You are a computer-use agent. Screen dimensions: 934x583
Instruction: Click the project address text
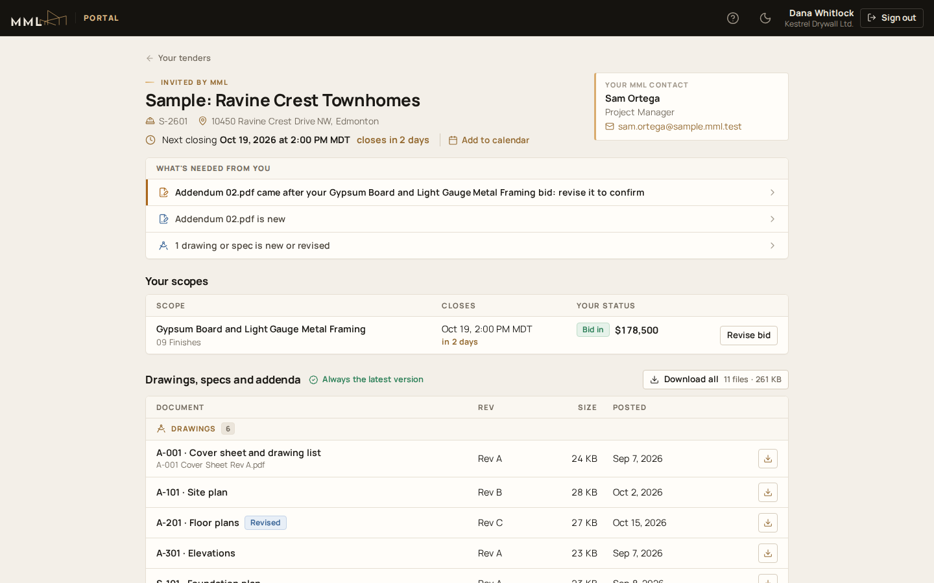(295, 121)
